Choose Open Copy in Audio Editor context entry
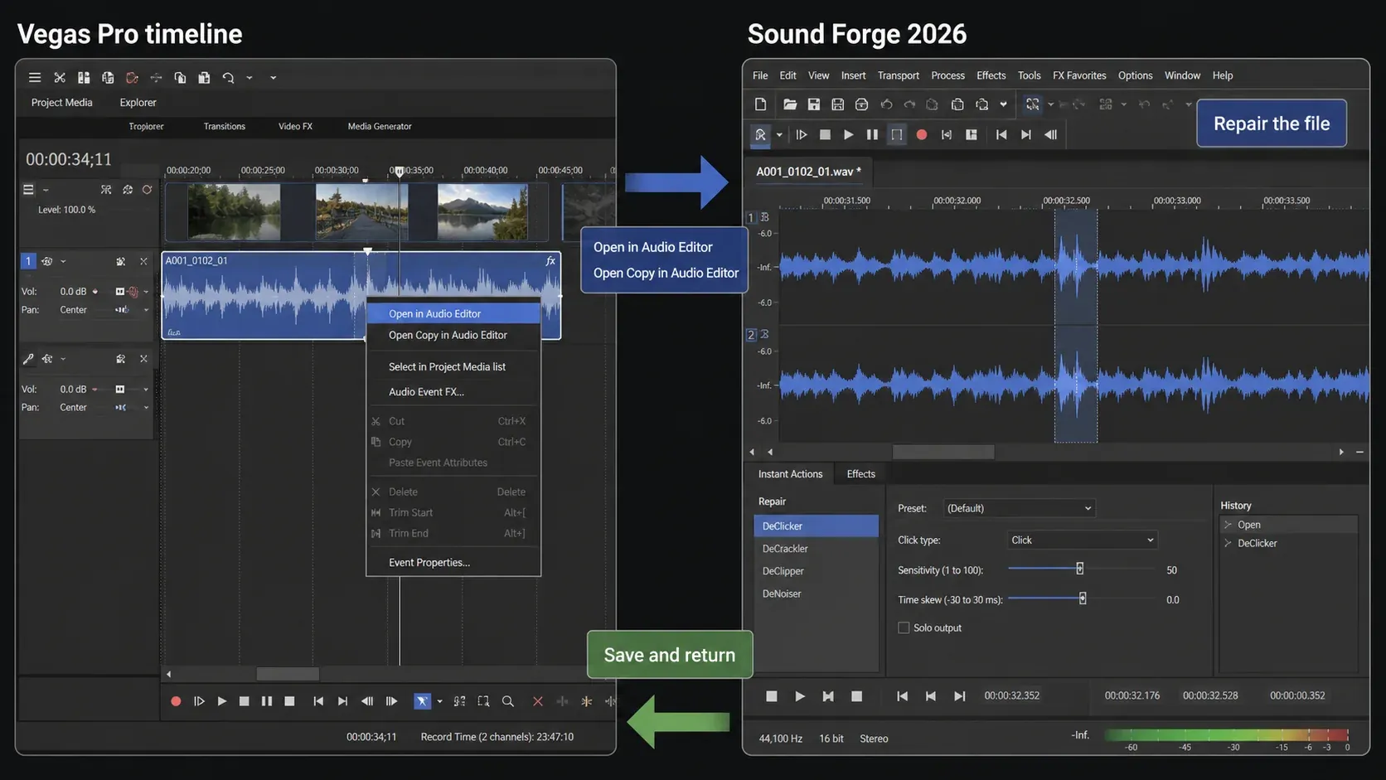1386x780 pixels. point(453,335)
